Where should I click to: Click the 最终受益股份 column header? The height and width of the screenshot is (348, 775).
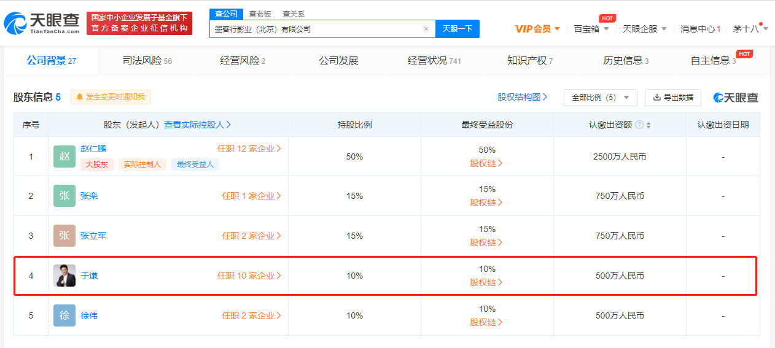click(487, 125)
